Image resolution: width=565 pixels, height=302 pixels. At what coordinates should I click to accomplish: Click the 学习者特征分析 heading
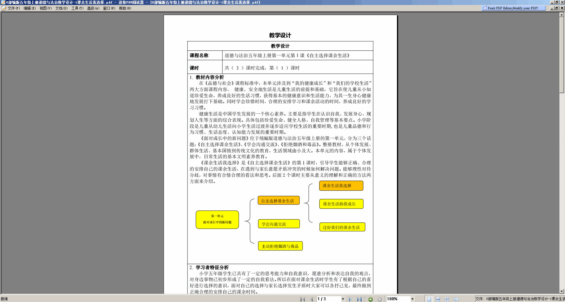click(212, 267)
